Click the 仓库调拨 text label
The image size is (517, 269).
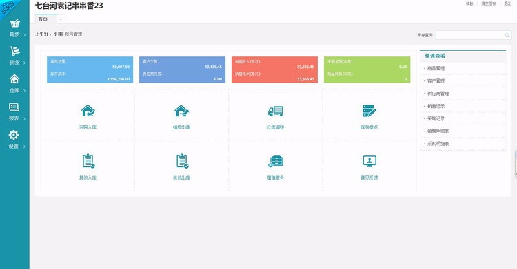tap(276, 127)
